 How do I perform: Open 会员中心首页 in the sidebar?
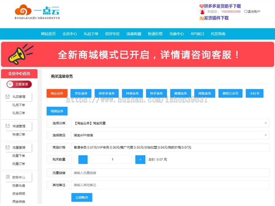point(19,74)
